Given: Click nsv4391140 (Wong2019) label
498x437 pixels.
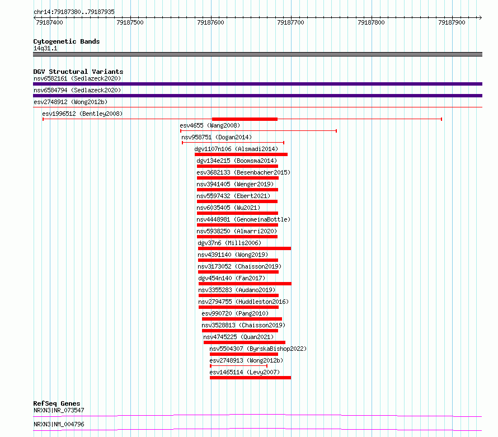Looking at the screenshot, I should tap(233, 255).
